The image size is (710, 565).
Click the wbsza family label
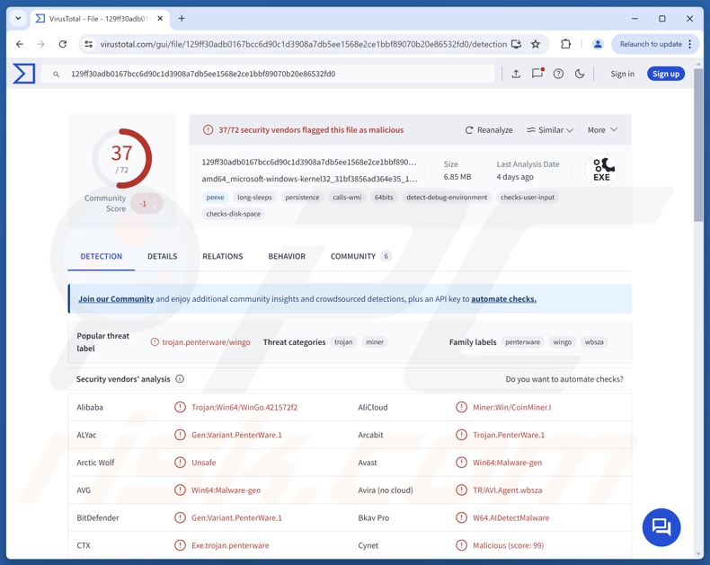(x=594, y=342)
